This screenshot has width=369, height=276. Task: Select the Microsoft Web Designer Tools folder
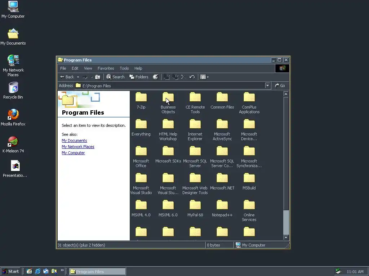tap(195, 184)
